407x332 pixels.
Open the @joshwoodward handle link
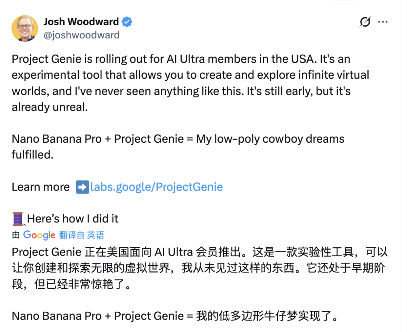(x=81, y=35)
